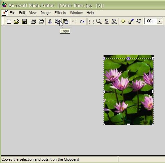Pick the Set Transparent Color pencil tool

(x=131, y=21)
